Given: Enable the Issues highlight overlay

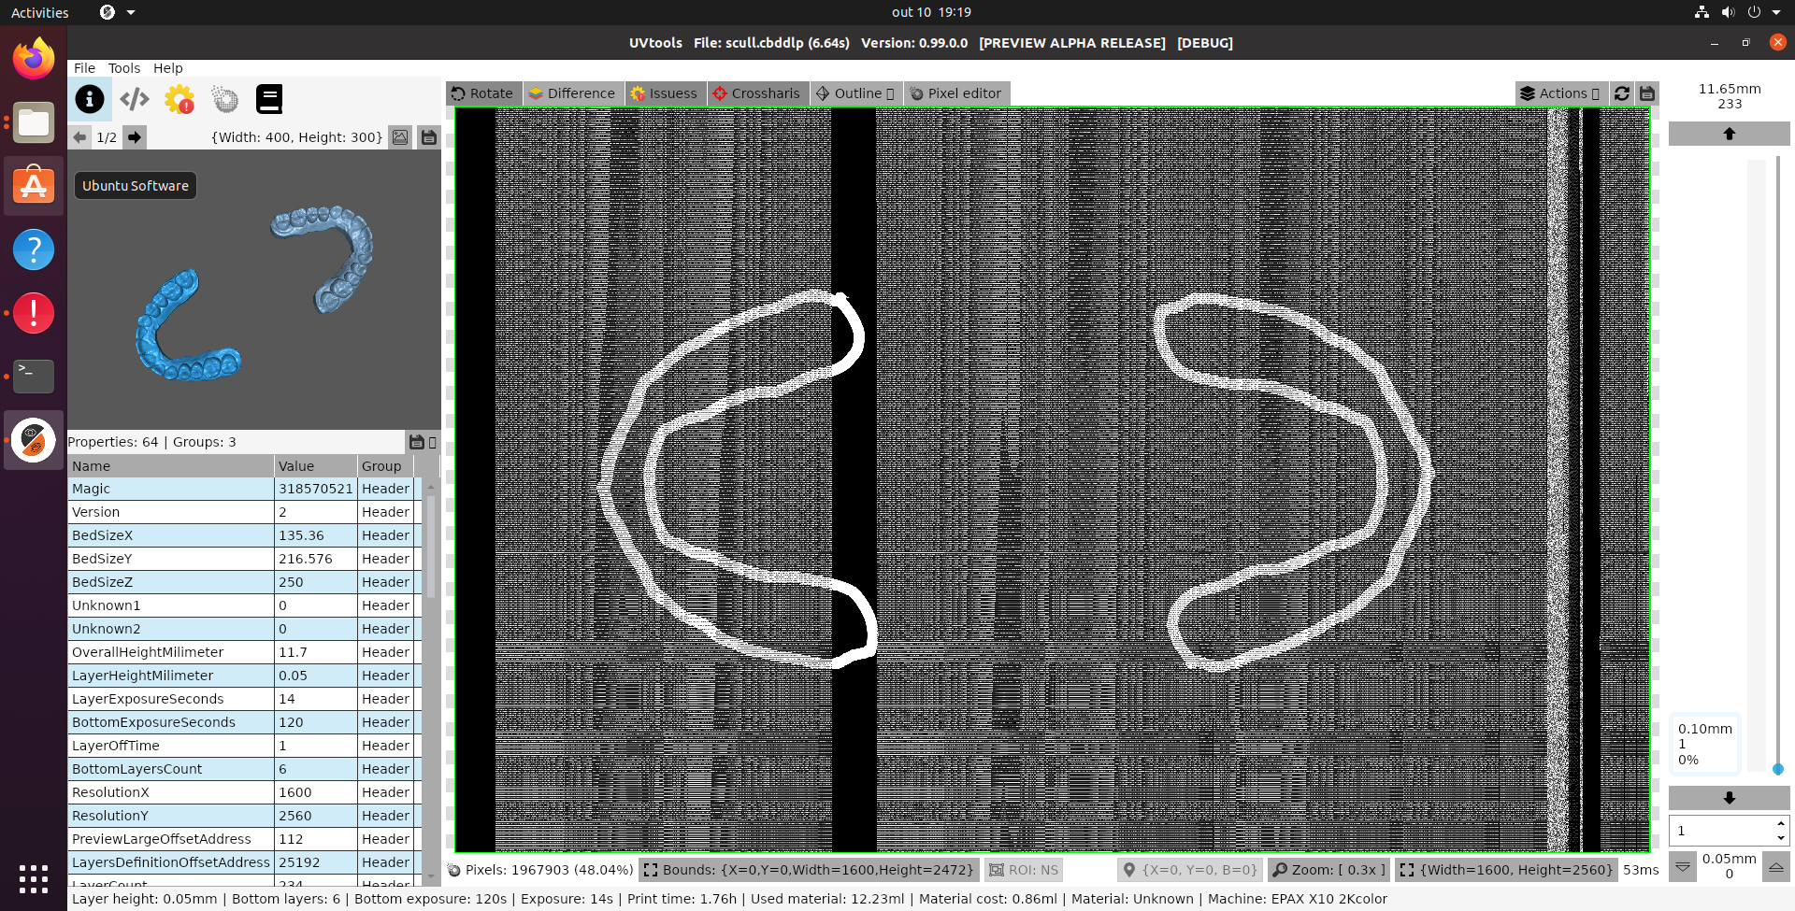Looking at the screenshot, I should pos(665,93).
